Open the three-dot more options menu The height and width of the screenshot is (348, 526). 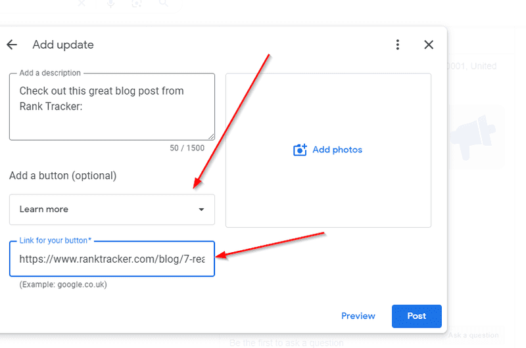click(x=398, y=45)
